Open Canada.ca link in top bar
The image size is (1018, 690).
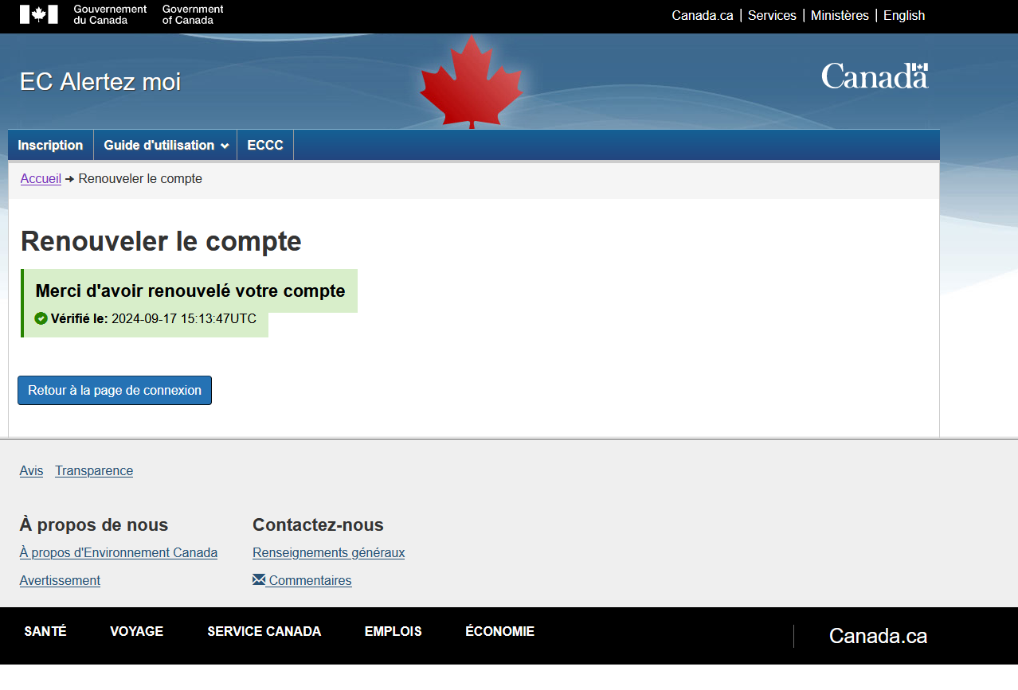tap(703, 15)
